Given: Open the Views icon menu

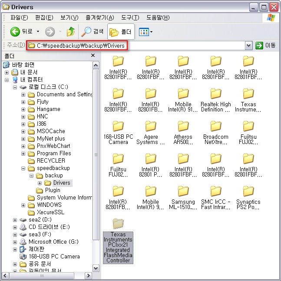Looking at the screenshot, I should click(x=144, y=32).
